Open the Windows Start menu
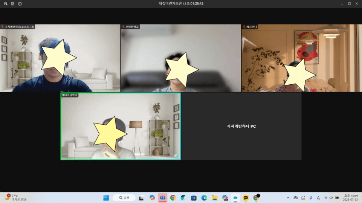362x203 pixels. click(106, 198)
